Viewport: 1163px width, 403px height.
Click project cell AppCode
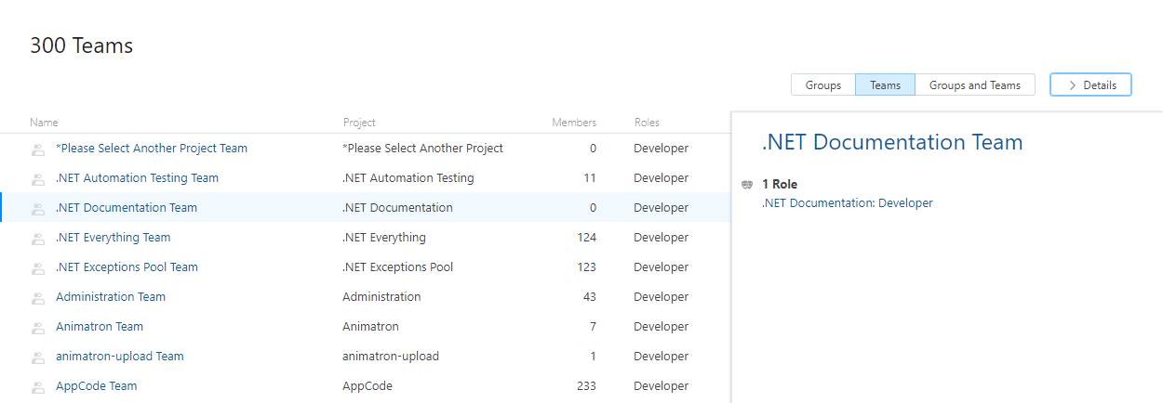367,386
